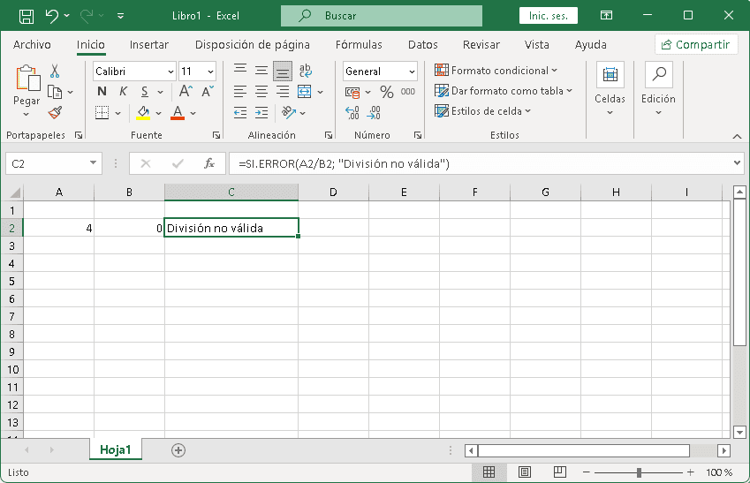Click the Merge and center icon
750x483 pixels.
(305, 92)
